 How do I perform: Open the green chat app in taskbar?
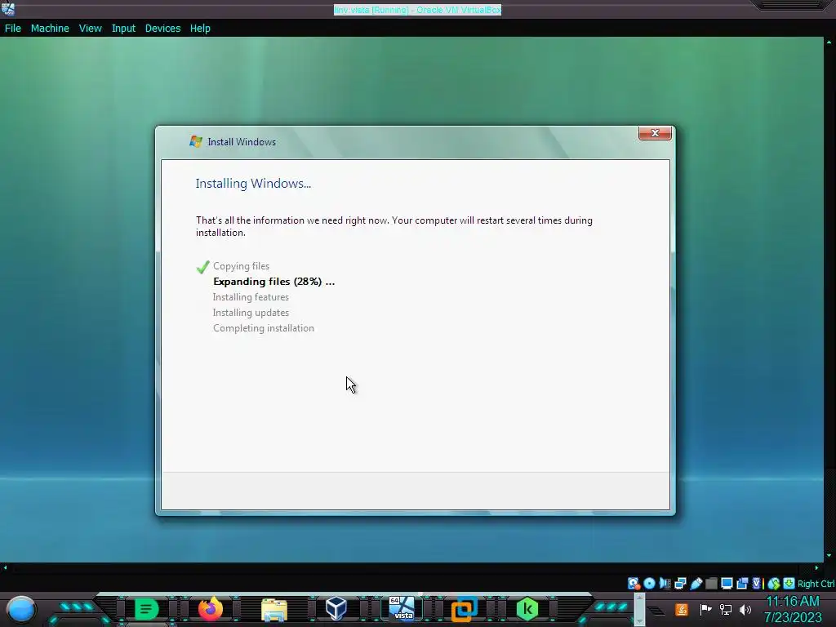tap(146, 609)
